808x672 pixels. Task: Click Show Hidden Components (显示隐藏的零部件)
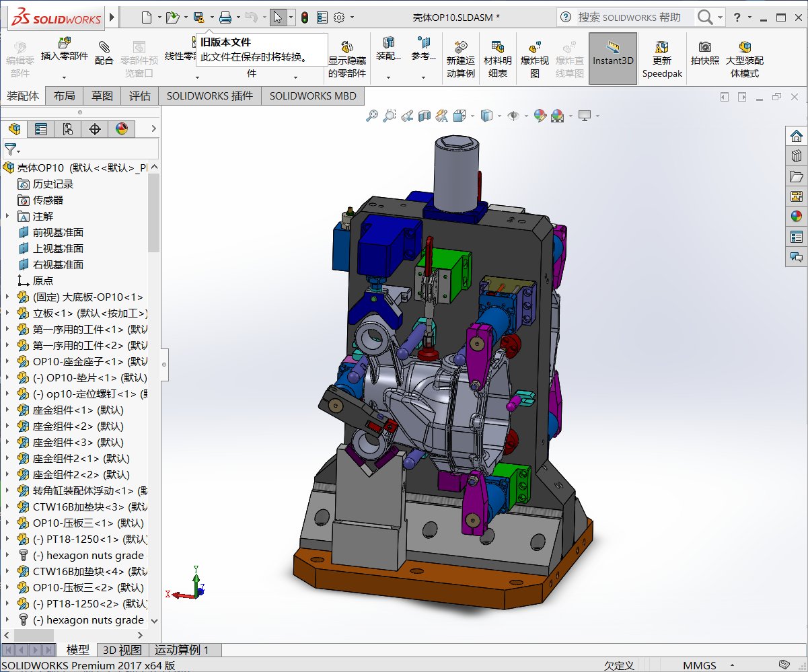coord(347,59)
